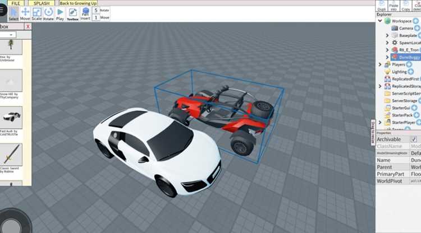Click the PrimaryPart property row
Image resolution: width=421 pixels, height=233 pixels.
(399, 174)
